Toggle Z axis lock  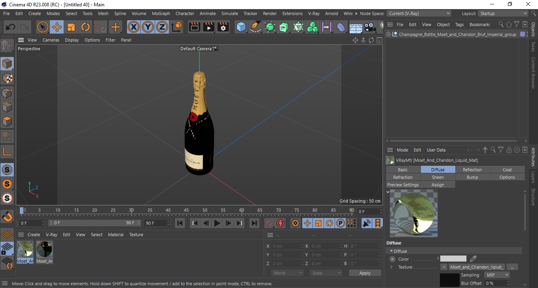[x=162, y=27]
